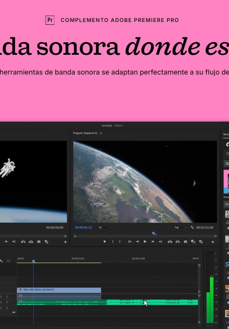Click the Program monitor blue playhead marker

154,233
